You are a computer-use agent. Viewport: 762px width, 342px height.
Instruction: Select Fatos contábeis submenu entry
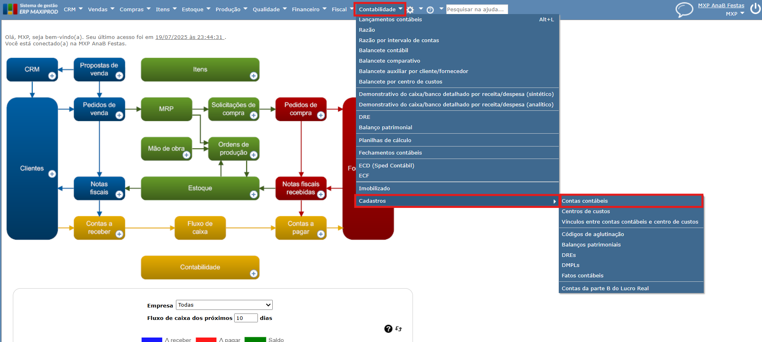pos(631,275)
